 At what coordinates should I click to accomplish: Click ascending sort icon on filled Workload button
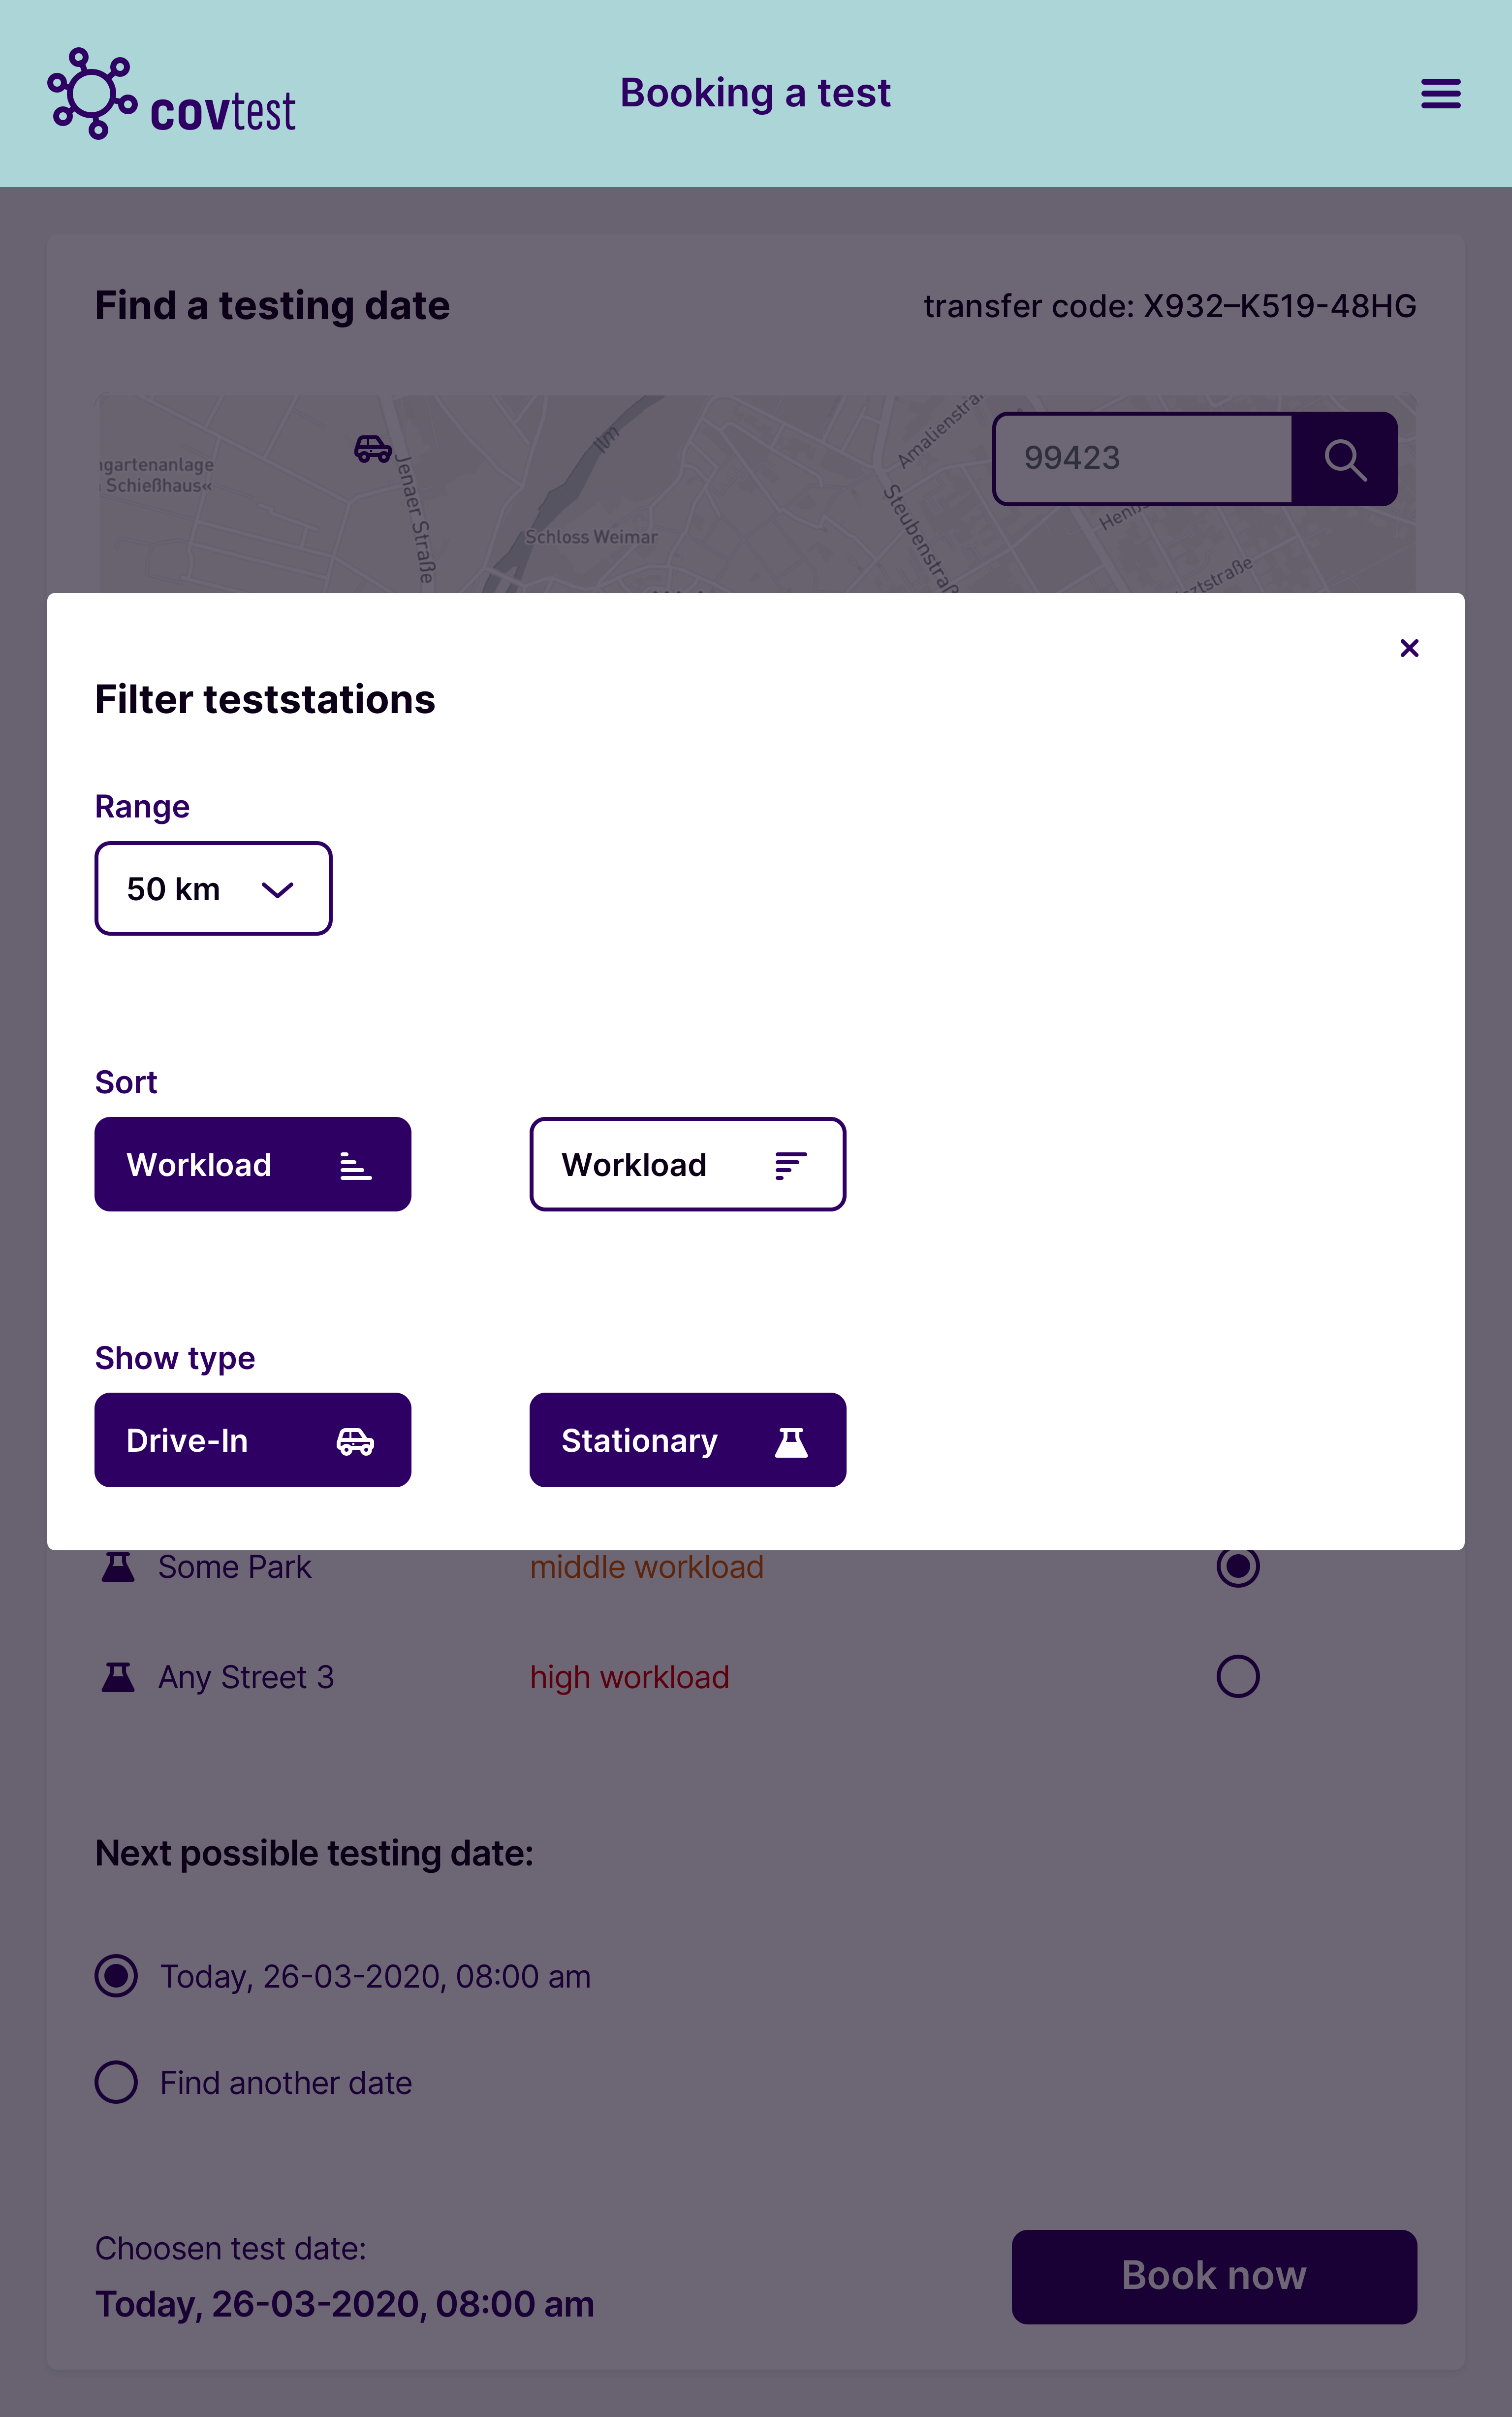pos(355,1166)
